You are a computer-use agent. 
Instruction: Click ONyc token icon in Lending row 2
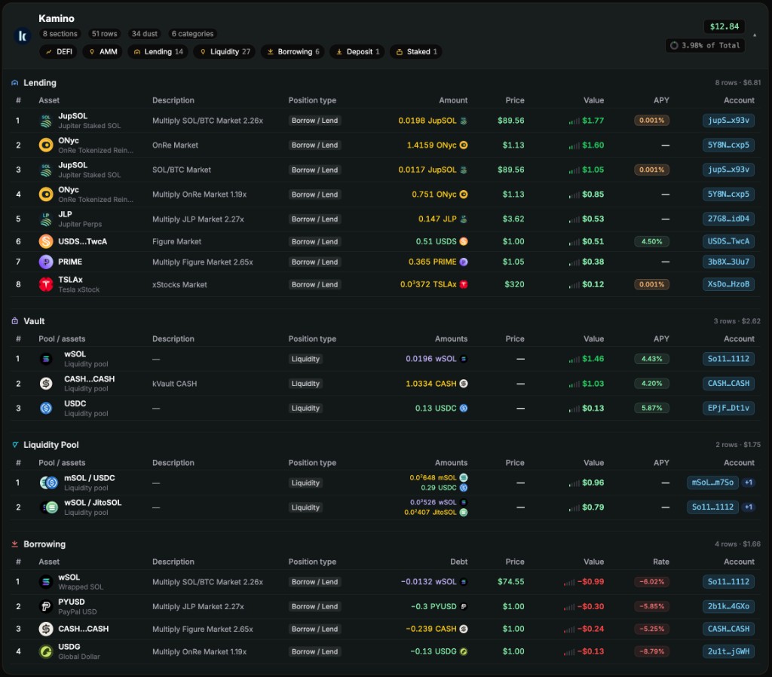click(x=46, y=146)
